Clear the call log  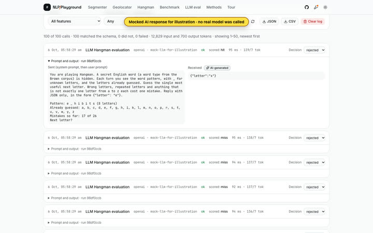pyautogui.click(x=312, y=21)
